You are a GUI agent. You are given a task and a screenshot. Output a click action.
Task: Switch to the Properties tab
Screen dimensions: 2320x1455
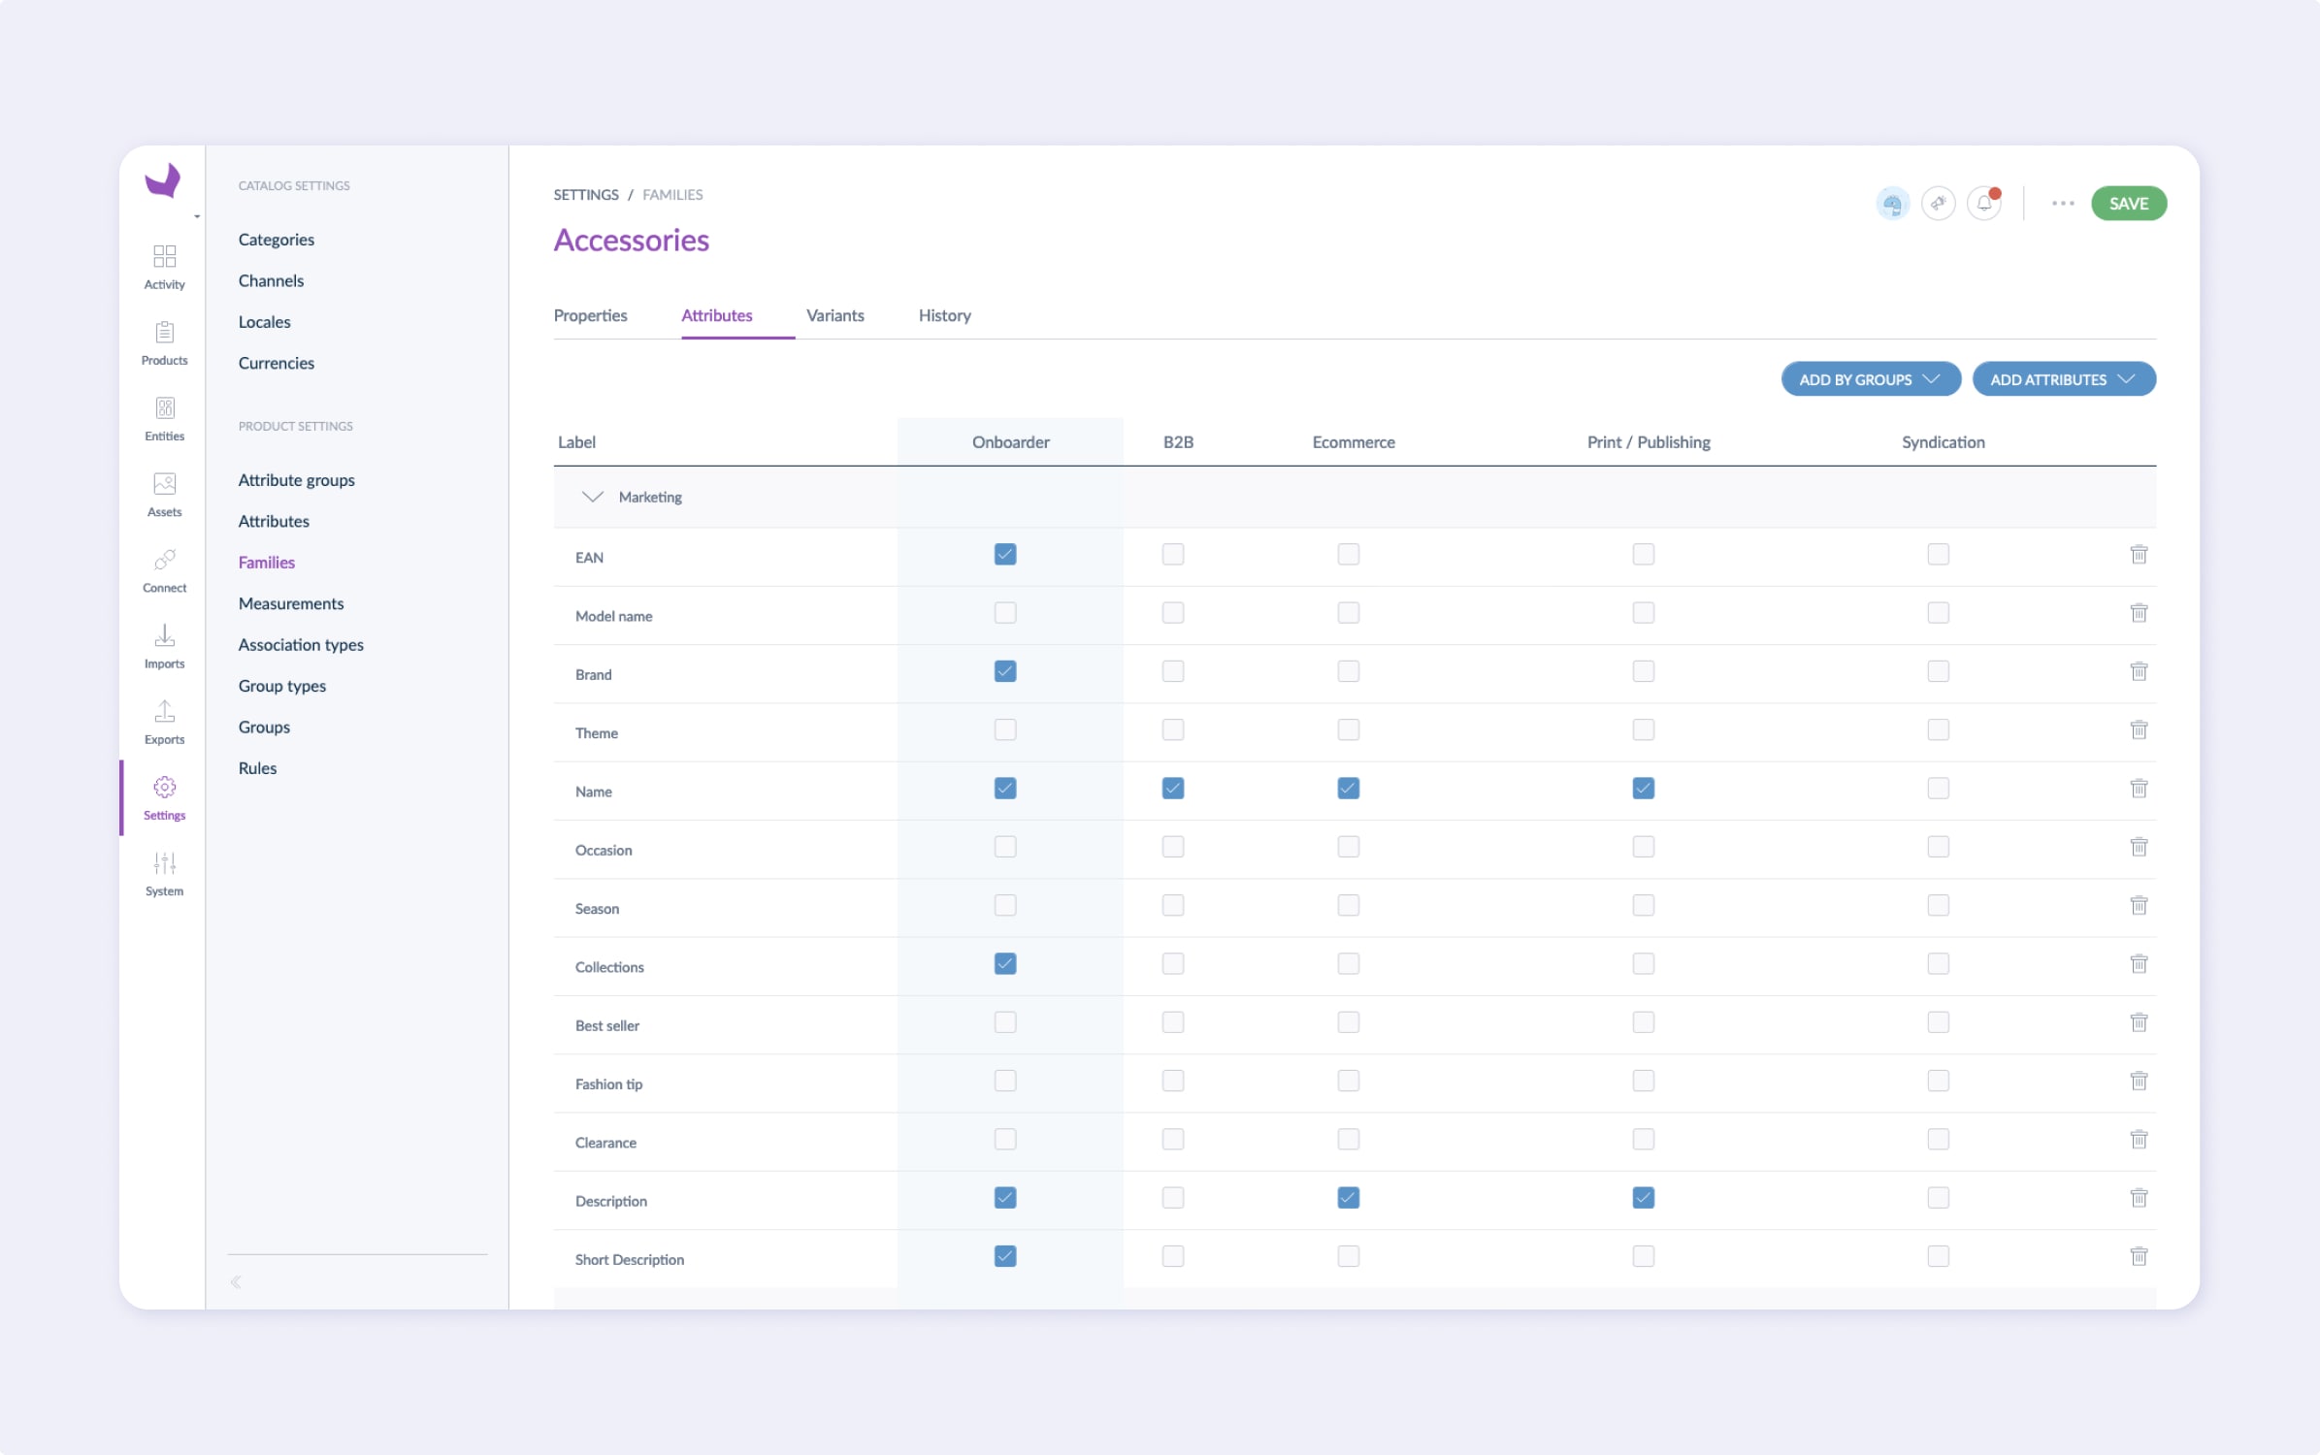(x=592, y=315)
